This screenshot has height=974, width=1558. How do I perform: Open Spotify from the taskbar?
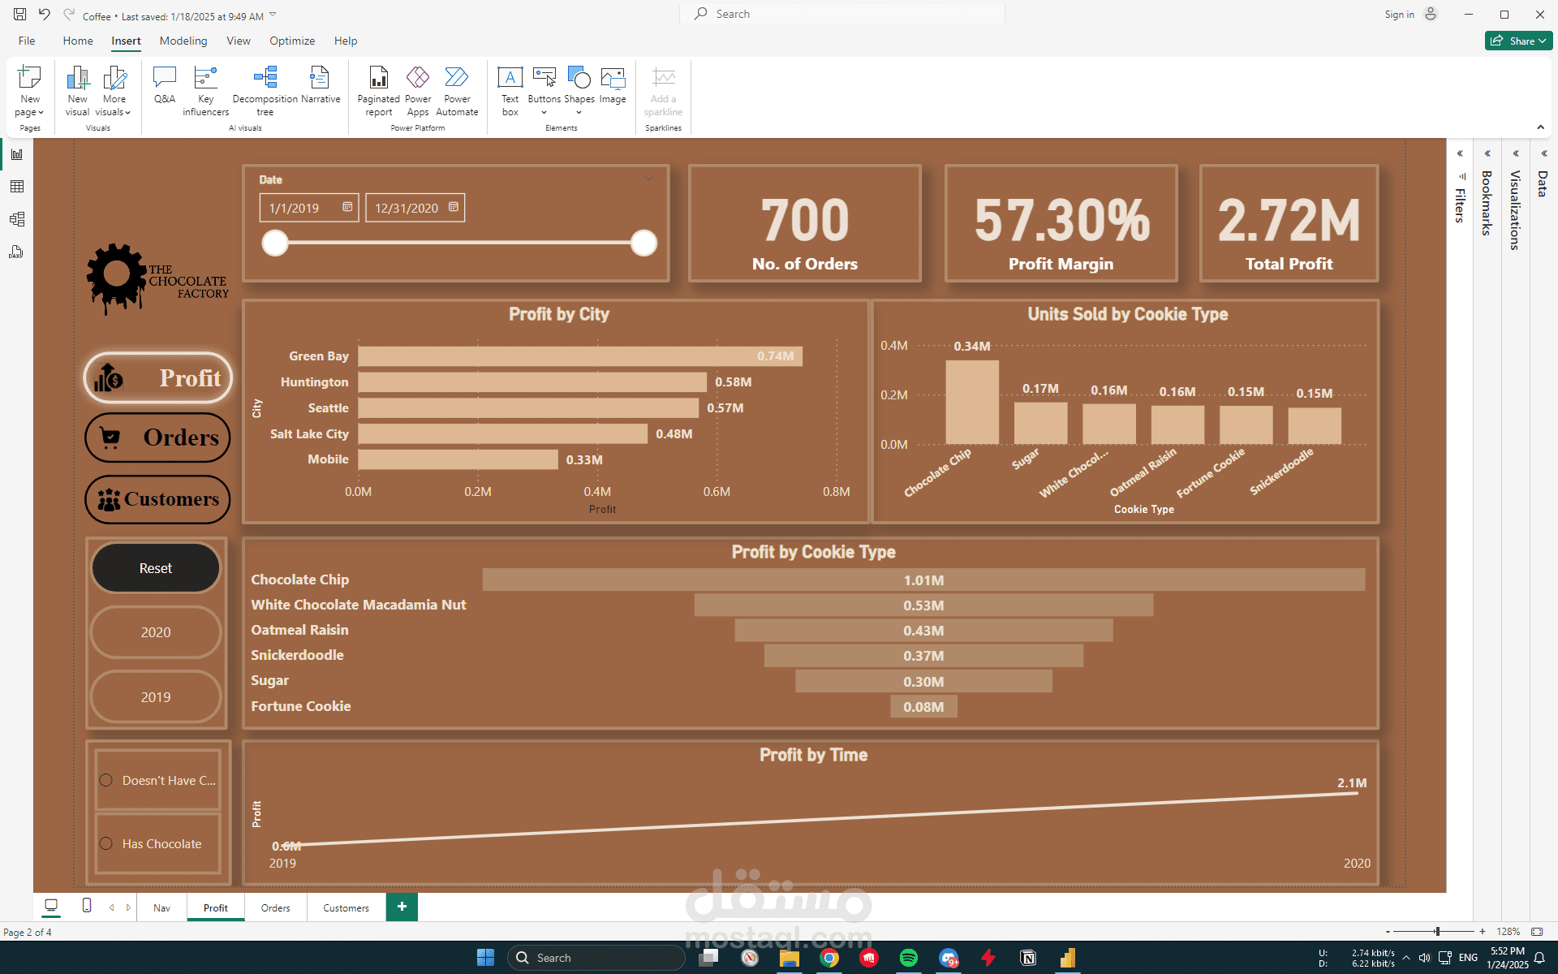[x=909, y=958]
